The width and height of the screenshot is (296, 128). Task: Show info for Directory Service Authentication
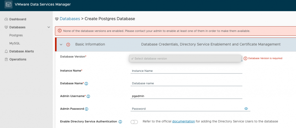120,122
